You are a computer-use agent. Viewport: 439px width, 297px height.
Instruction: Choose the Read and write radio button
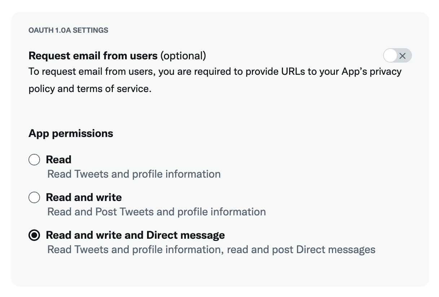pos(34,197)
